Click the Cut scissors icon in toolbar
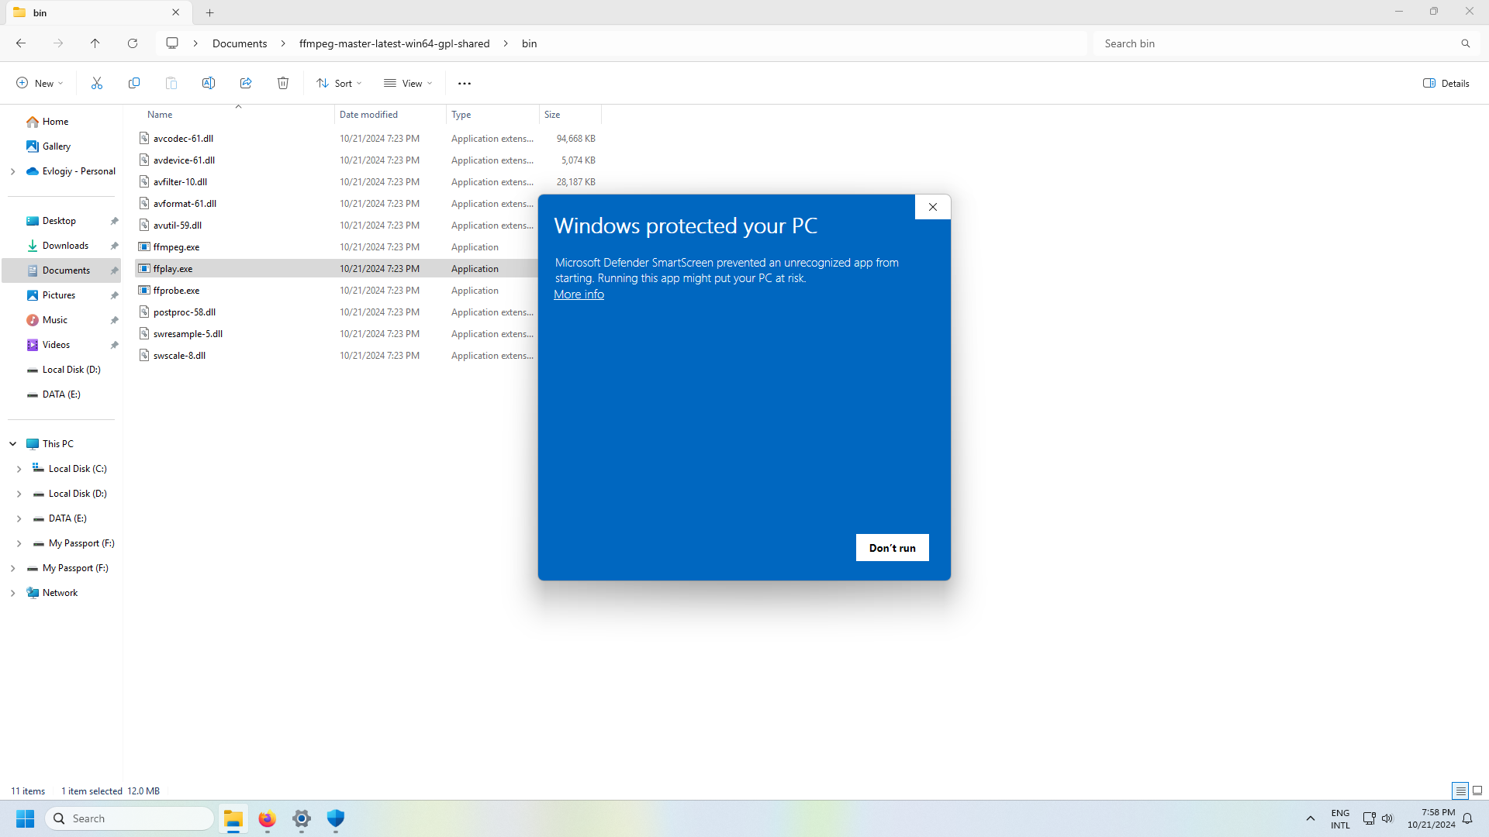 [x=97, y=83]
